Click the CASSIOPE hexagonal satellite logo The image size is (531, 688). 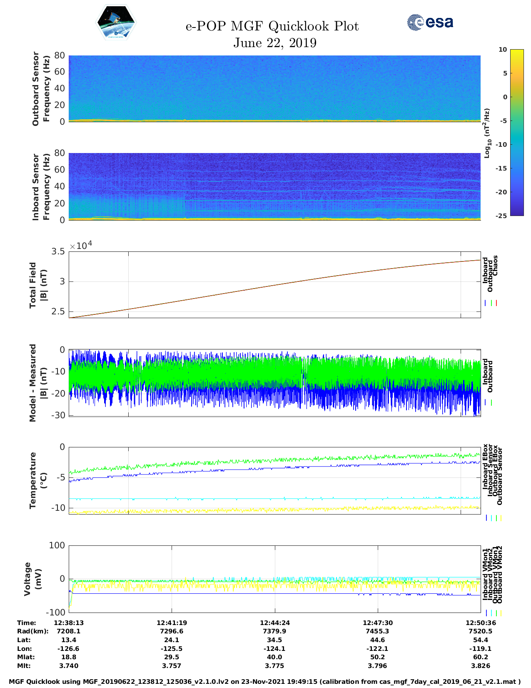pyautogui.click(x=116, y=23)
